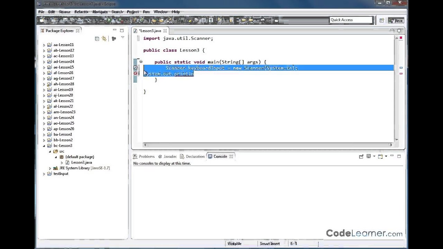Toggle Pin Console icon
Viewport: 443px width, 249px height.
(x=361, y=156)
